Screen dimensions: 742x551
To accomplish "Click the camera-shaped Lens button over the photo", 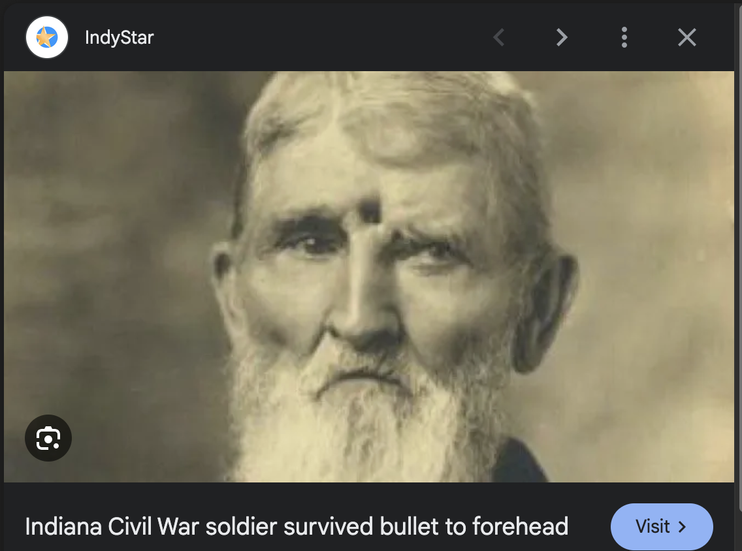I will (x=48, y=439).
